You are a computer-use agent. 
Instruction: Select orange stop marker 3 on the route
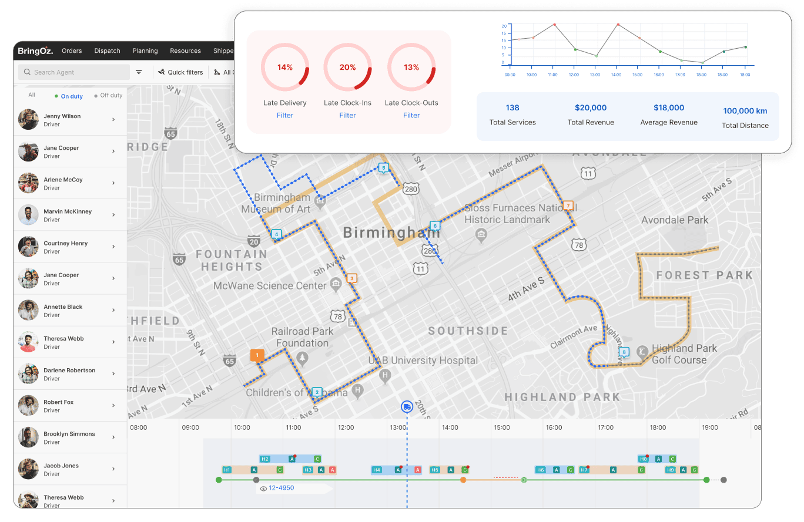(351, 278)
